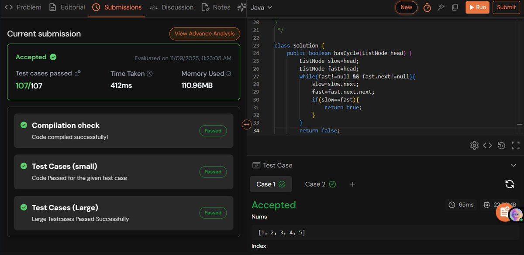524x255 pixels.
Task: Click code line 'return true;'
Action: (343, 107)
